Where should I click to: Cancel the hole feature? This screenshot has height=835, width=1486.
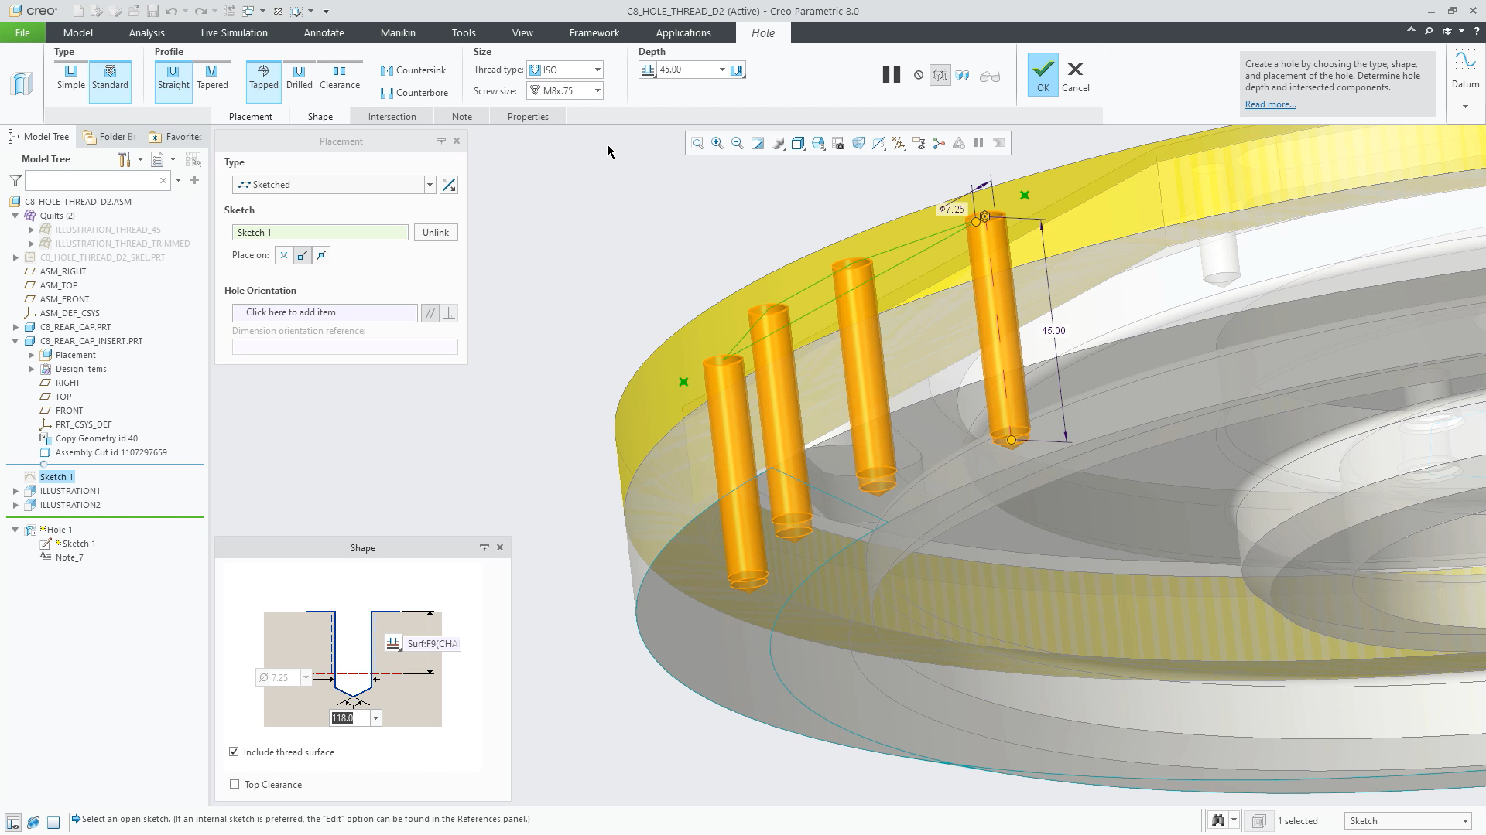(1075, 77)
